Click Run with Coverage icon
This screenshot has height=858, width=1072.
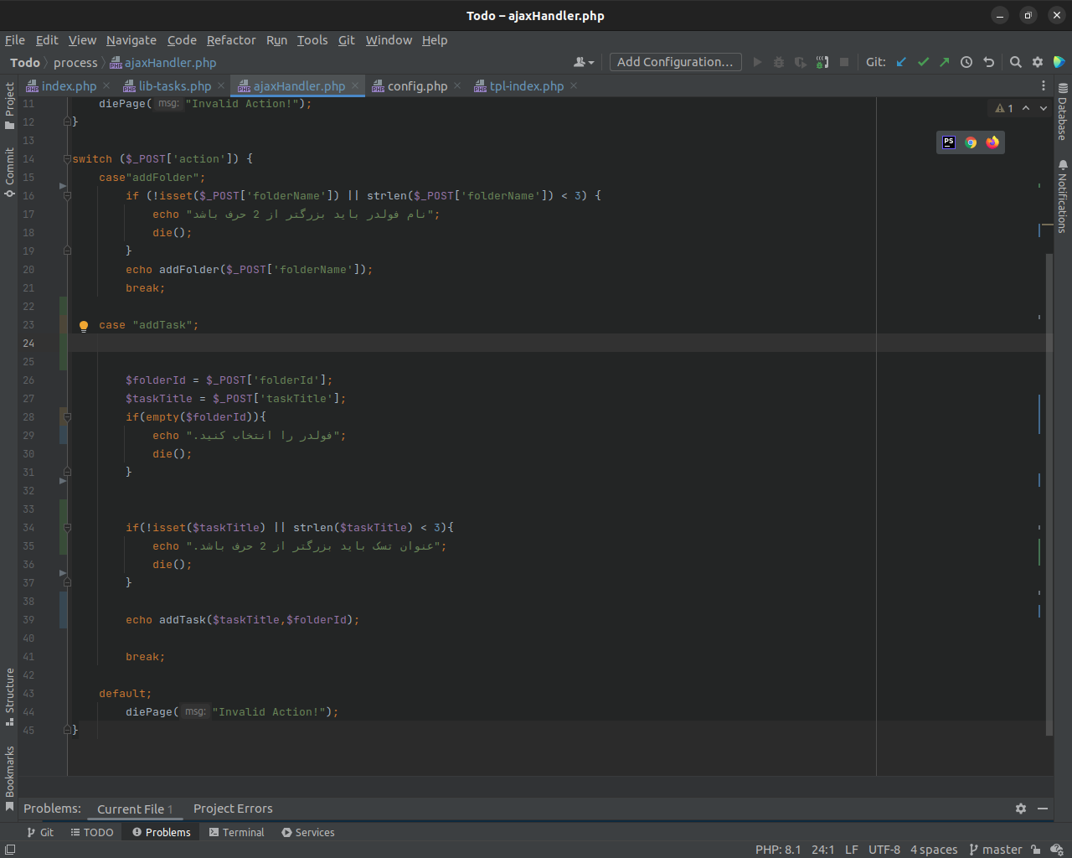(x=801, y=62)
